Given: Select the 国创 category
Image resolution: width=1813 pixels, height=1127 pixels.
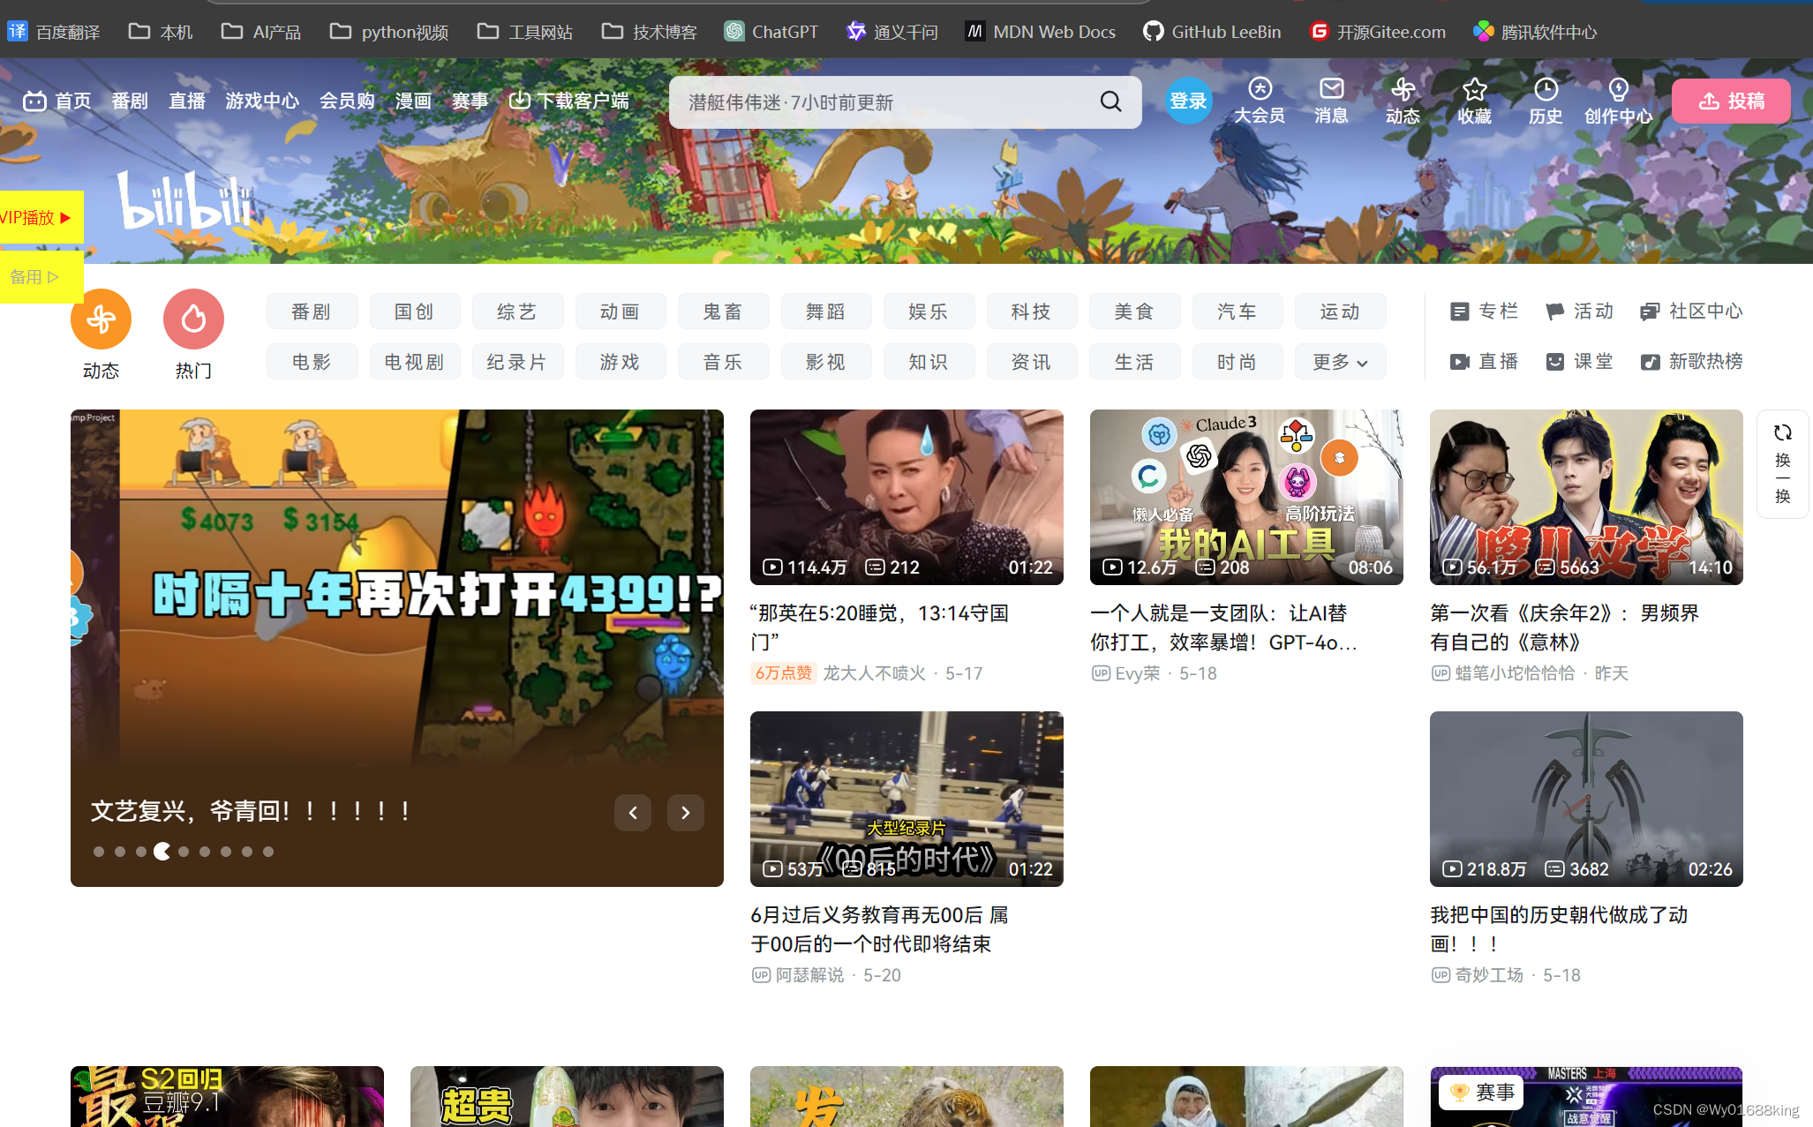Looking at the screenshot, I should [414, 312].
